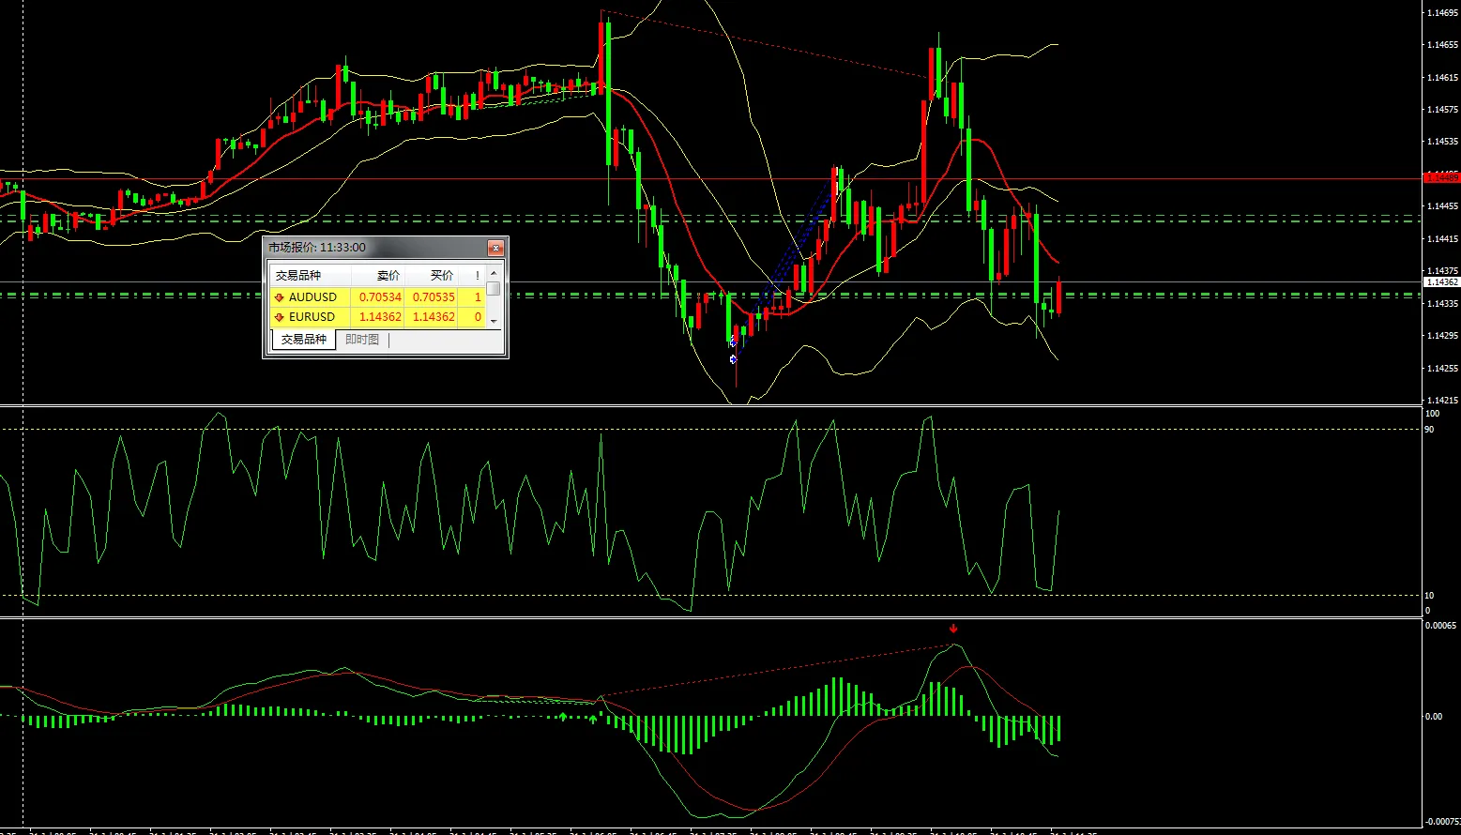
Task: Click the 1.14695 price axis label
Action: 1442,12
